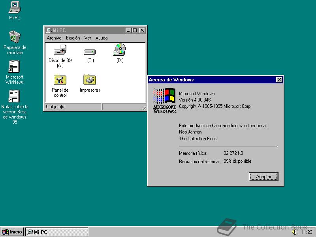316x237 pixels.
Task: Click the Copyright 1985-1995 Microsoft Corp. text
Action: [215, 106]
